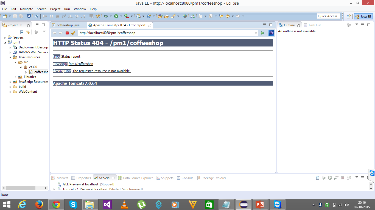Switch to the coffeeshop.java editor tab

(x=68, y=25)
